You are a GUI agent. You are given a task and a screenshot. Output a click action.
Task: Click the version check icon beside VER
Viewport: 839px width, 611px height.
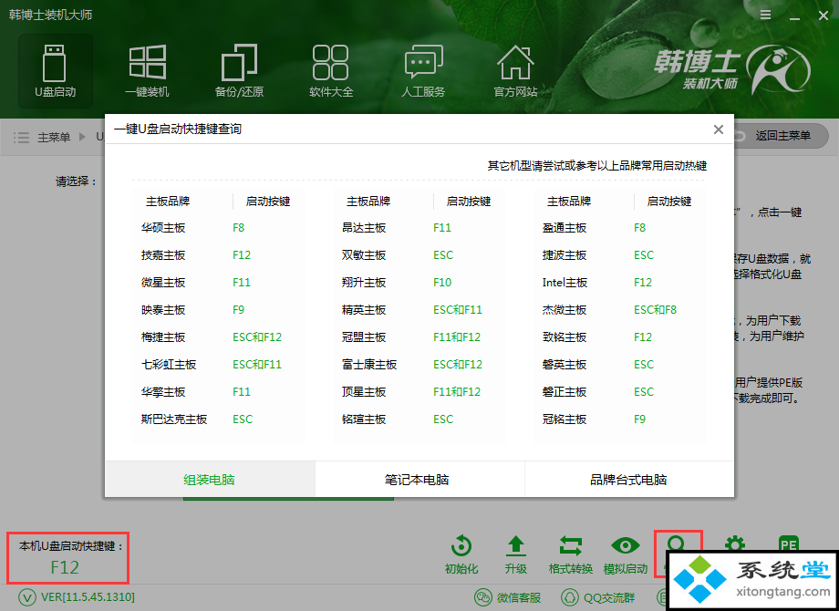[x=26, y=596]
